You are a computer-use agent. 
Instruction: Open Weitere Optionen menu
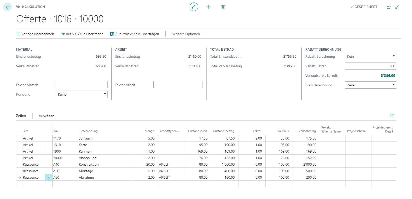186,34
